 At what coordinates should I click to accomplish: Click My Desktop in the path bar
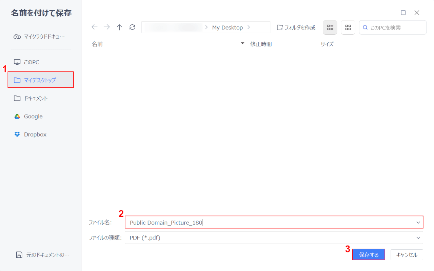click(228, 27)
